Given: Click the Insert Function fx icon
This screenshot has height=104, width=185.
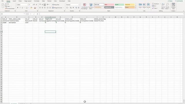Looking at the screenshot, I should click(x=37, y=14).
